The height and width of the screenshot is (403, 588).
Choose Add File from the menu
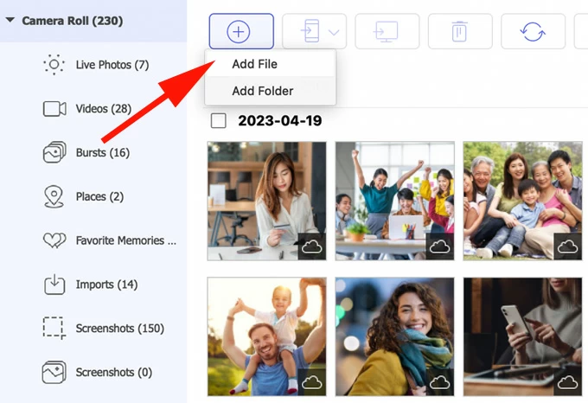254,64
